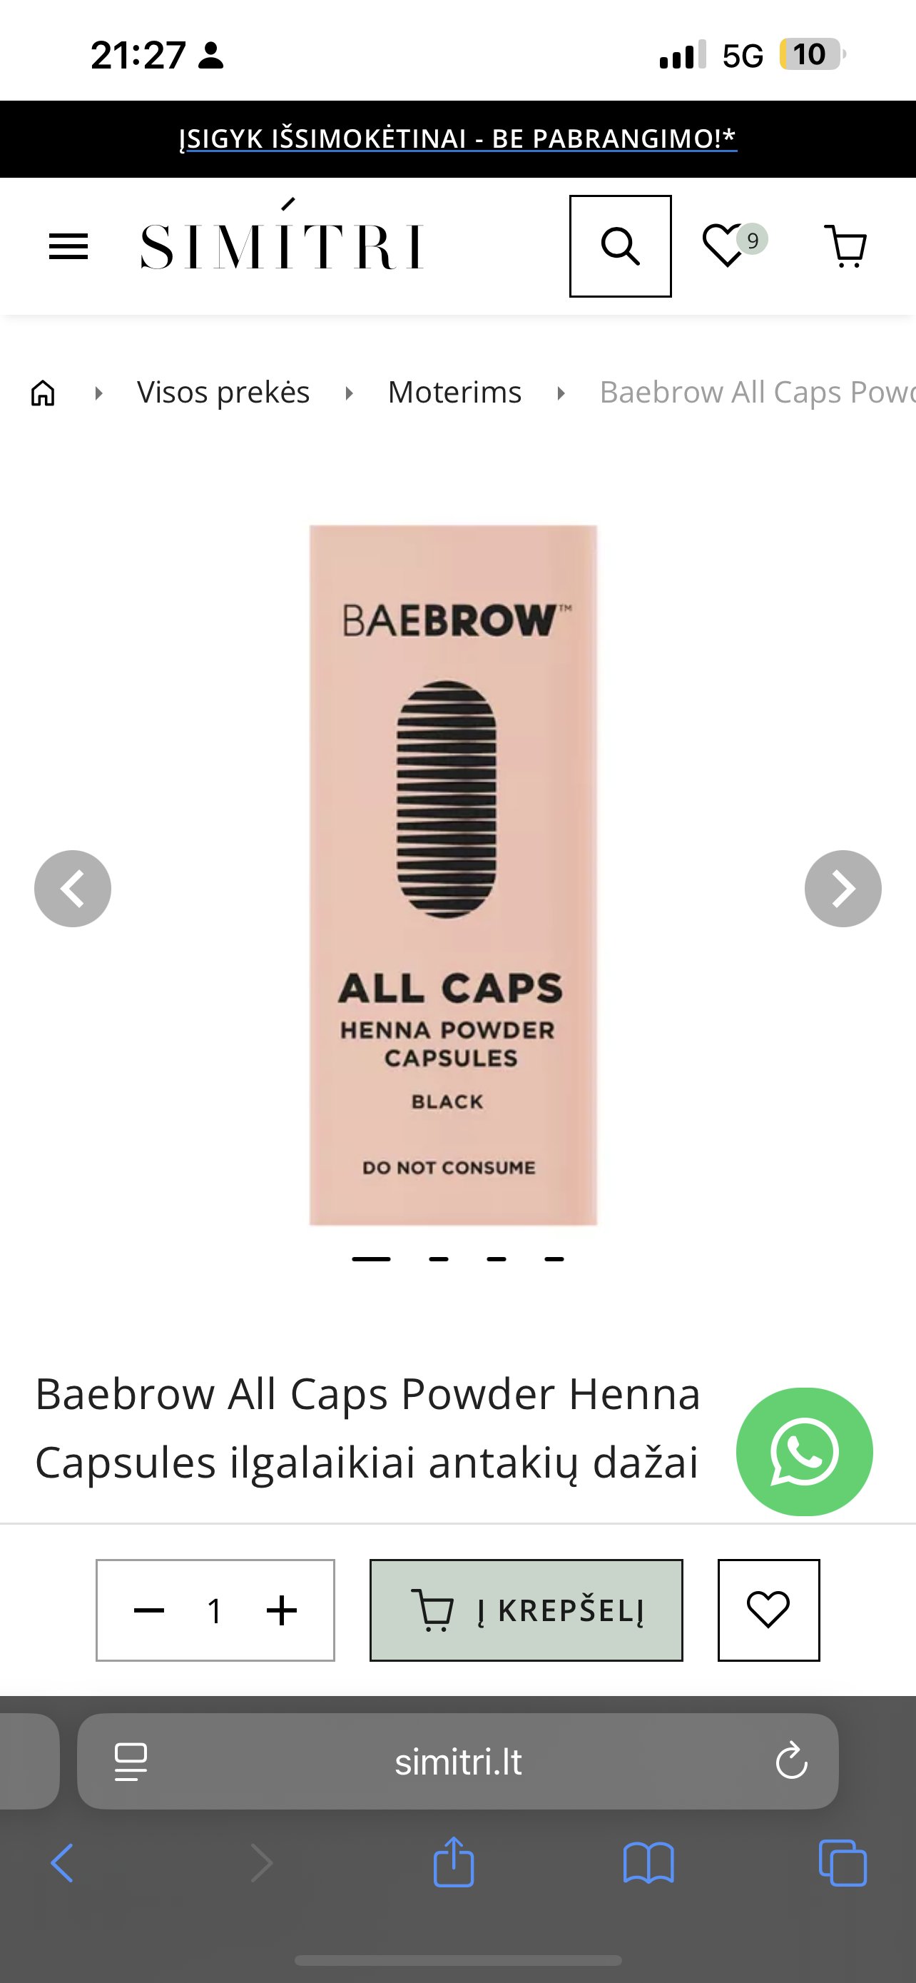Increase quantity with plus button

(x=282, y=1610)
